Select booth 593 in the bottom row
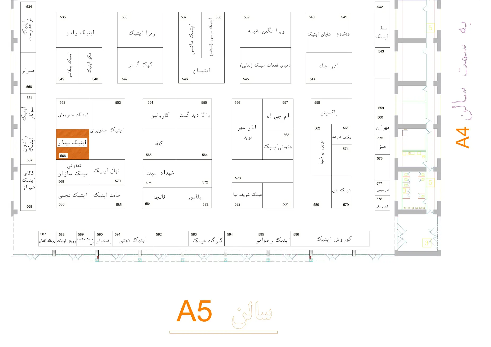Image resolution: width=491 pixels, height=347 pixels. pos(206,239)
